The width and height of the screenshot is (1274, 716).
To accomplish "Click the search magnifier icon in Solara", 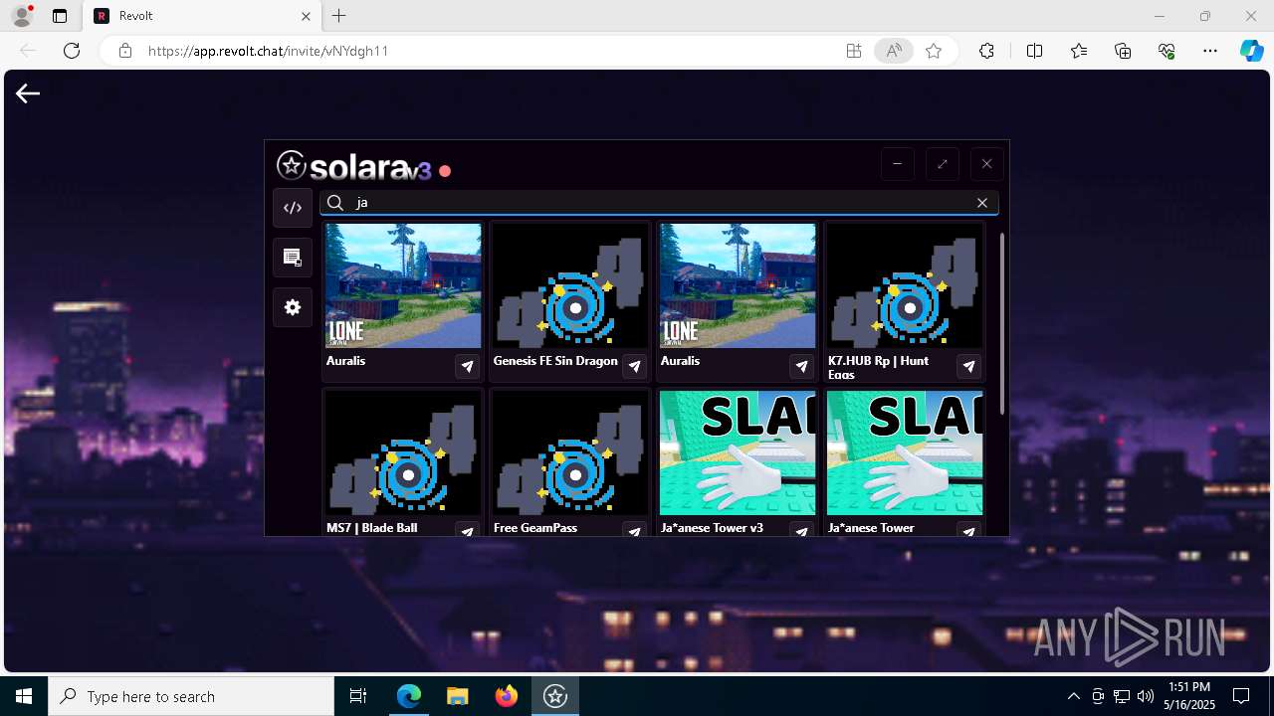I will [x=336, y=203].
